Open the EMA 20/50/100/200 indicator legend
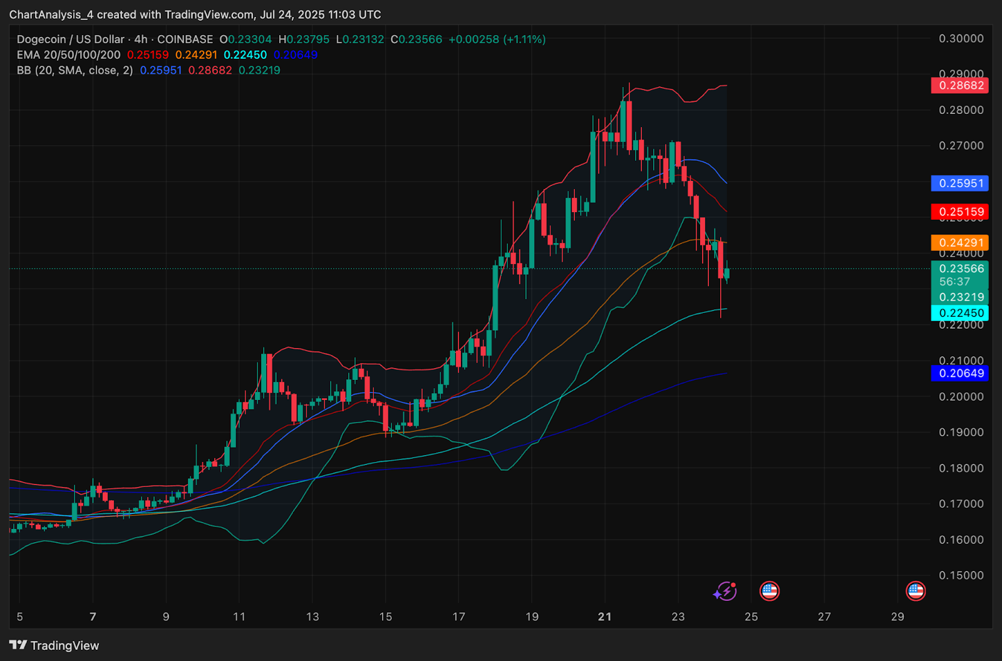The height and width of the screenshot is (661, 1002). tap(68, 55)
